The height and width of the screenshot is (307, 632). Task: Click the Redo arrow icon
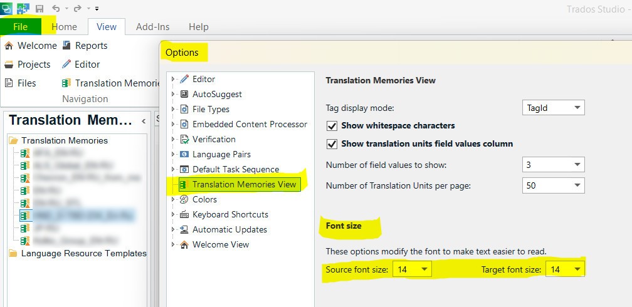tap(77, 9)
